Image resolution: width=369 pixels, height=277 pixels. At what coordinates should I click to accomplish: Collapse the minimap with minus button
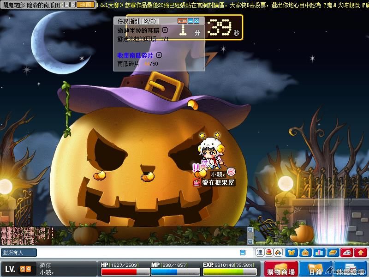[66, 4]
